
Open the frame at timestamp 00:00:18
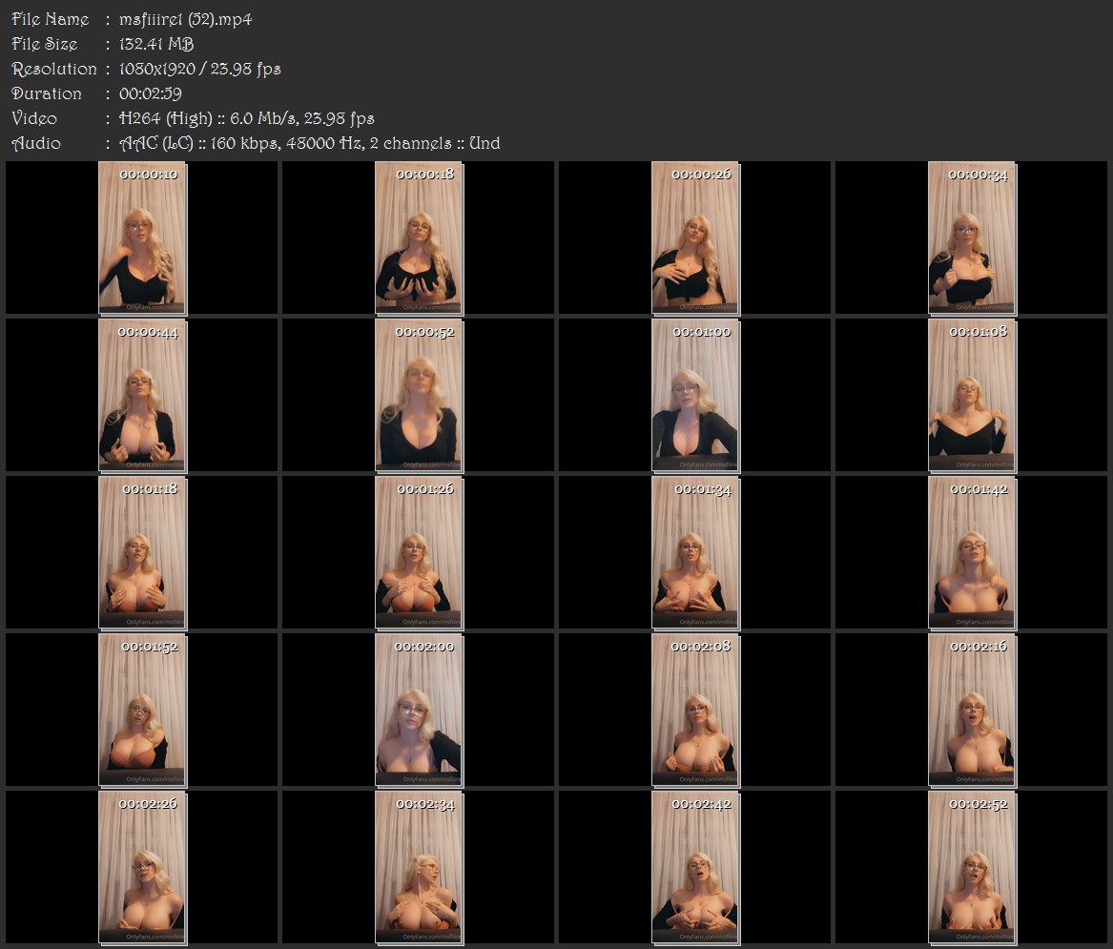[x=419, y=237]
